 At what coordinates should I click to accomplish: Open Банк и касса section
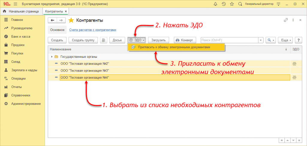coord(21,37)
